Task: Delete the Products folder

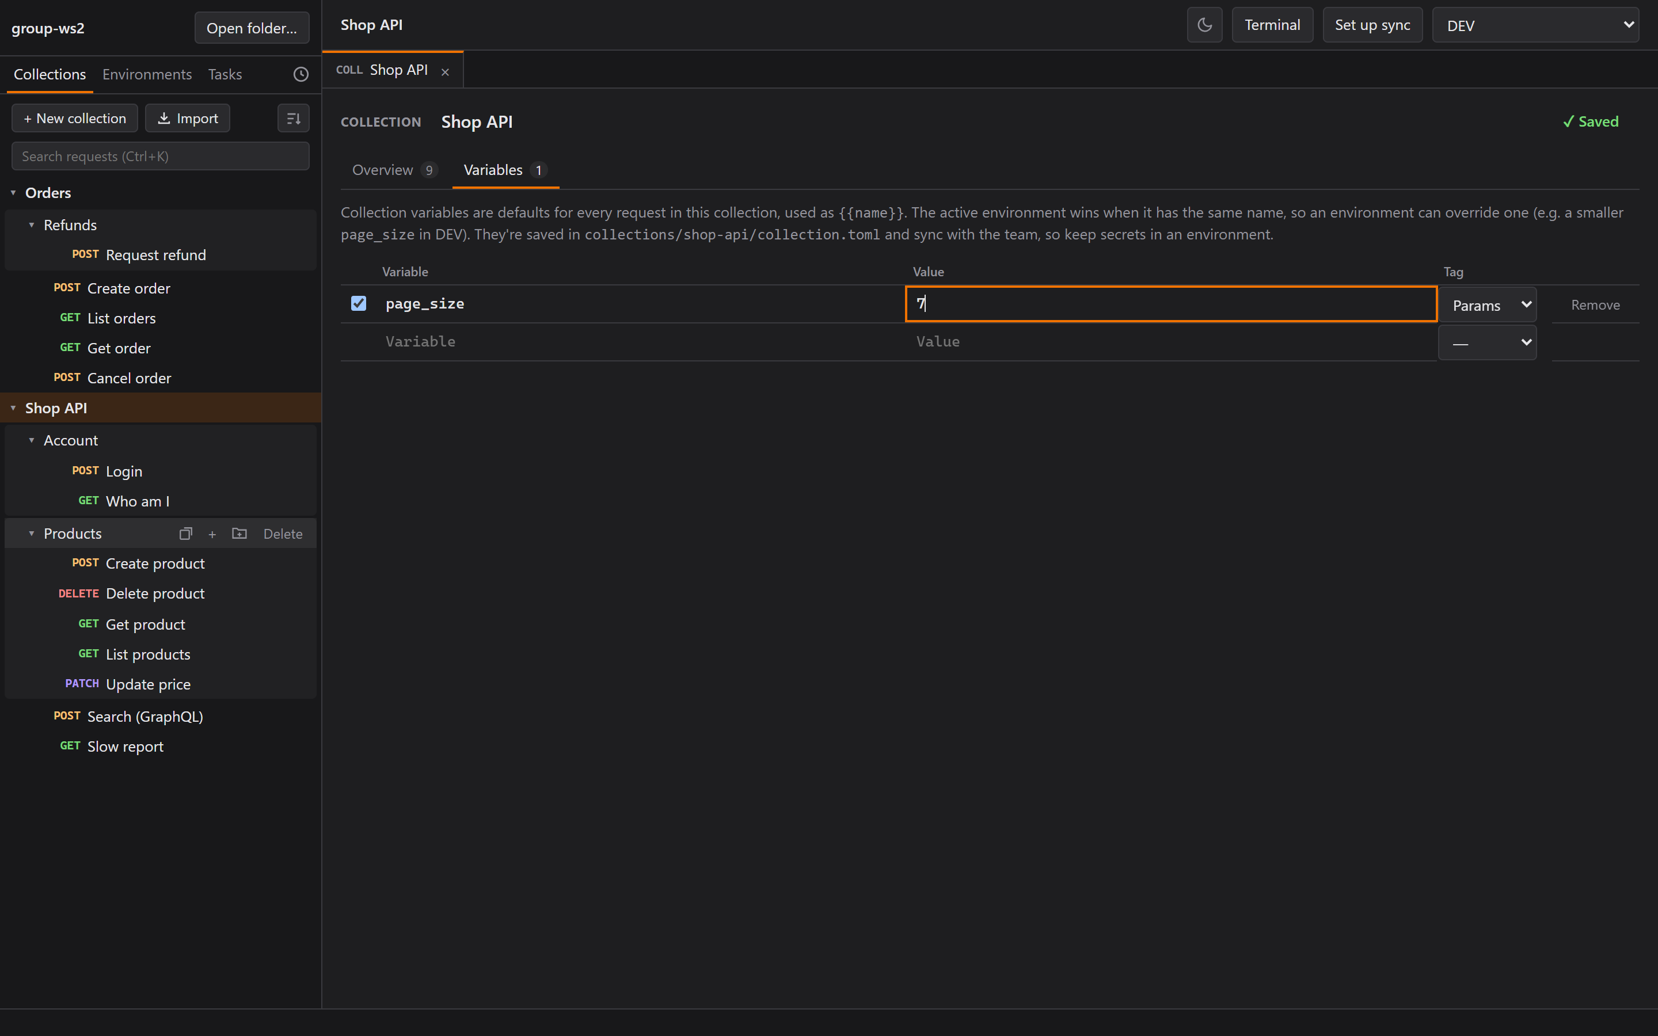Action: pos(283,534)
